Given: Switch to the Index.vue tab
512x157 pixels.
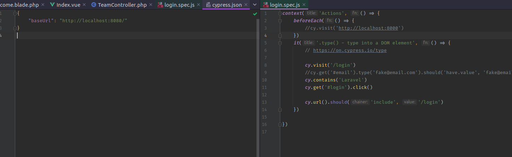Looking at the screenshot, I should [68, 5].
